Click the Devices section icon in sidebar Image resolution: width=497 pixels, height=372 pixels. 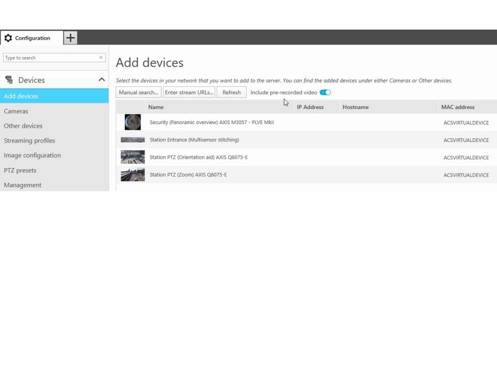tap(9, 80)
